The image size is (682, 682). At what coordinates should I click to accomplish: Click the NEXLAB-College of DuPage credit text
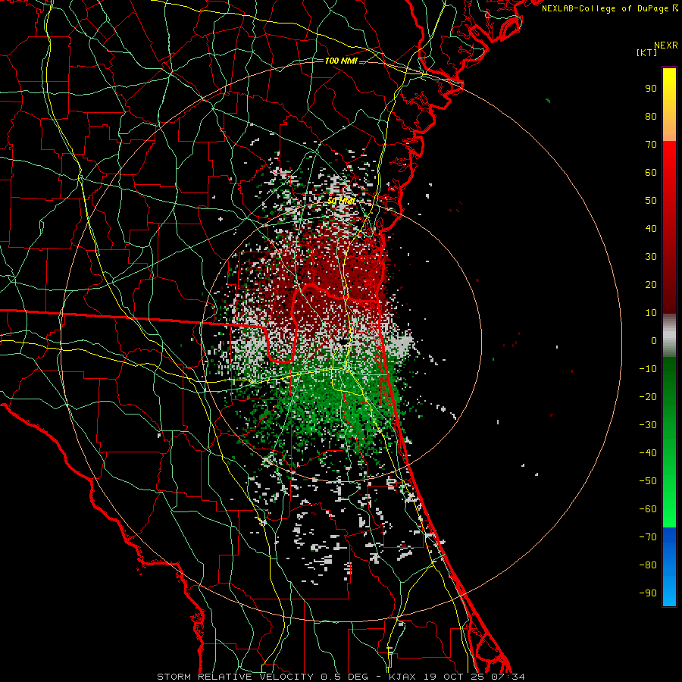605,8
